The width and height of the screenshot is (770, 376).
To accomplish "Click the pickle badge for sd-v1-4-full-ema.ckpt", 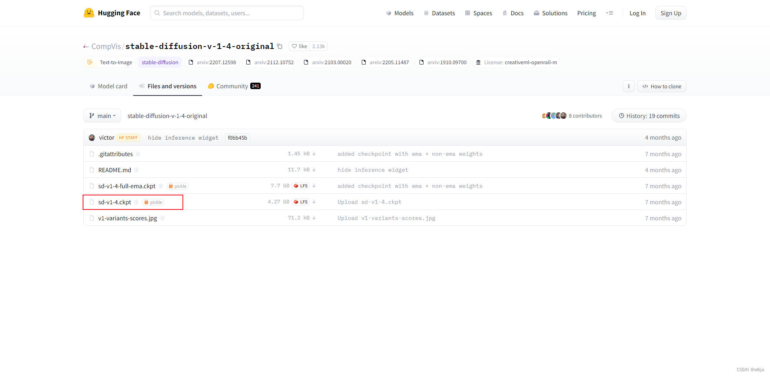I will [x=178, y=186].
